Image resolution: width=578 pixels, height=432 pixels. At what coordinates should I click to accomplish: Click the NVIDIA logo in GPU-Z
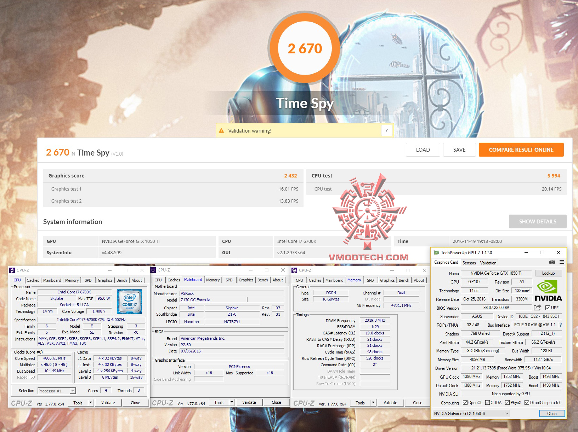pos(548,290)
